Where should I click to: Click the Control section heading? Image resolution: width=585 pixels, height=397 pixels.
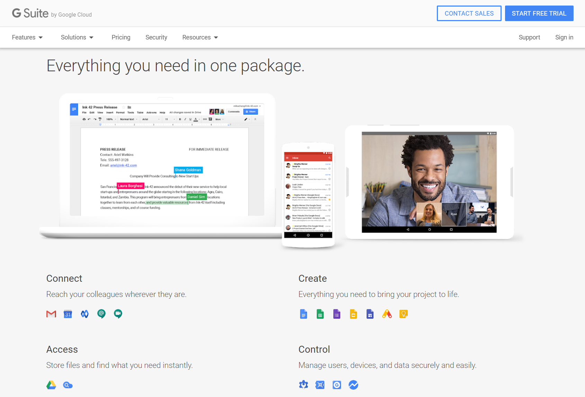[314, 350]
